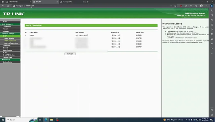The image size is (215, 122).
Task: Open the sidebar Games icon
Action: 212,25
